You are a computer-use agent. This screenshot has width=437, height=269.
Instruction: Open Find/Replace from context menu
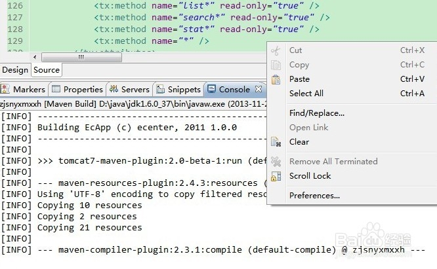(352, 113)
